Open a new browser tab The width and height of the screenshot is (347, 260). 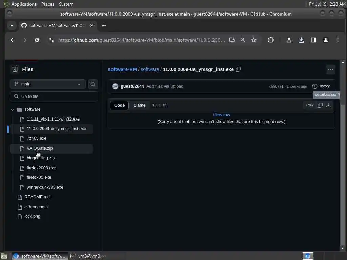tap(104, 25)
